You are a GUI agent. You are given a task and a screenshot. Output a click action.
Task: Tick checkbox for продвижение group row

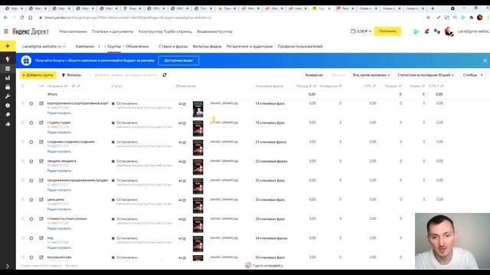(x=23, y=180)
